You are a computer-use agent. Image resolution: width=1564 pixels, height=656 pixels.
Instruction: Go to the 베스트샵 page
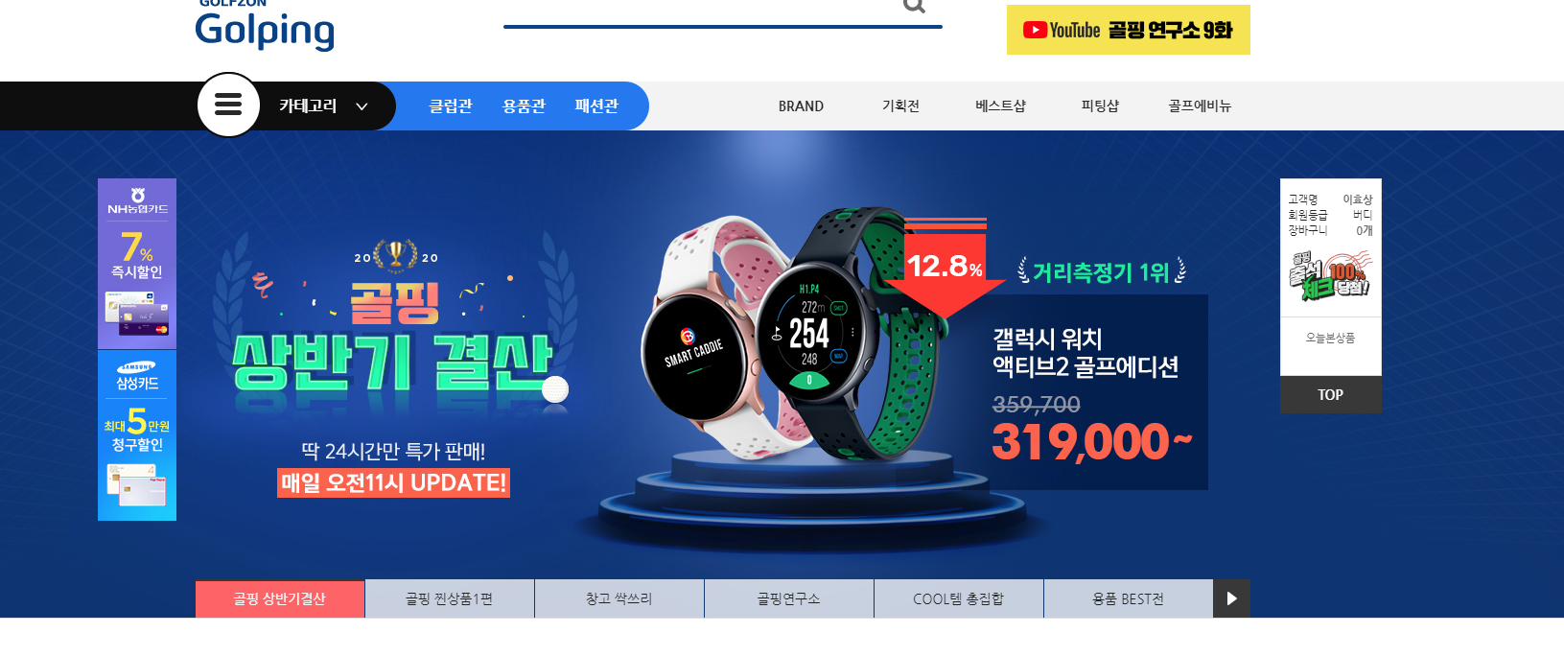(1000, 106)
